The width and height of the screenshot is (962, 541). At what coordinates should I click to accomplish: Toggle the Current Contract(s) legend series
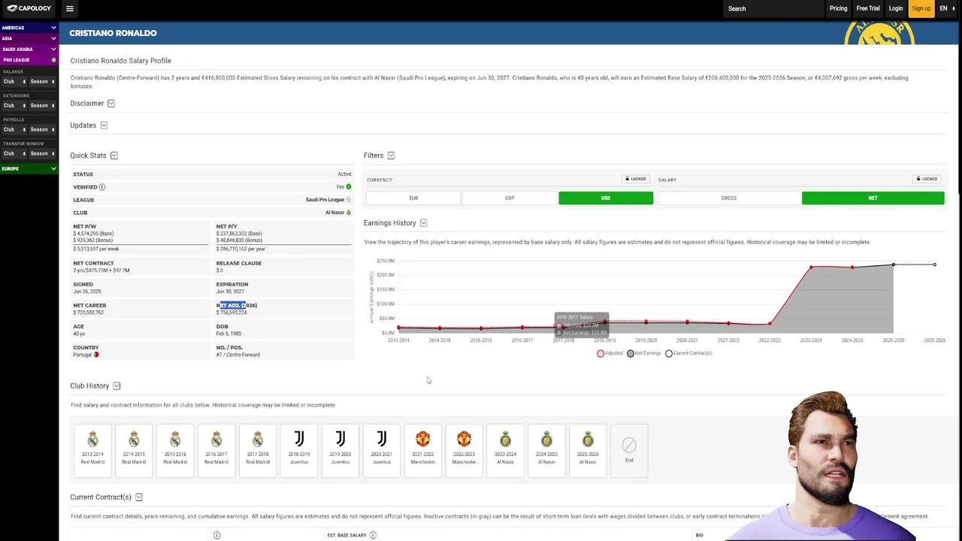(688, 353)
